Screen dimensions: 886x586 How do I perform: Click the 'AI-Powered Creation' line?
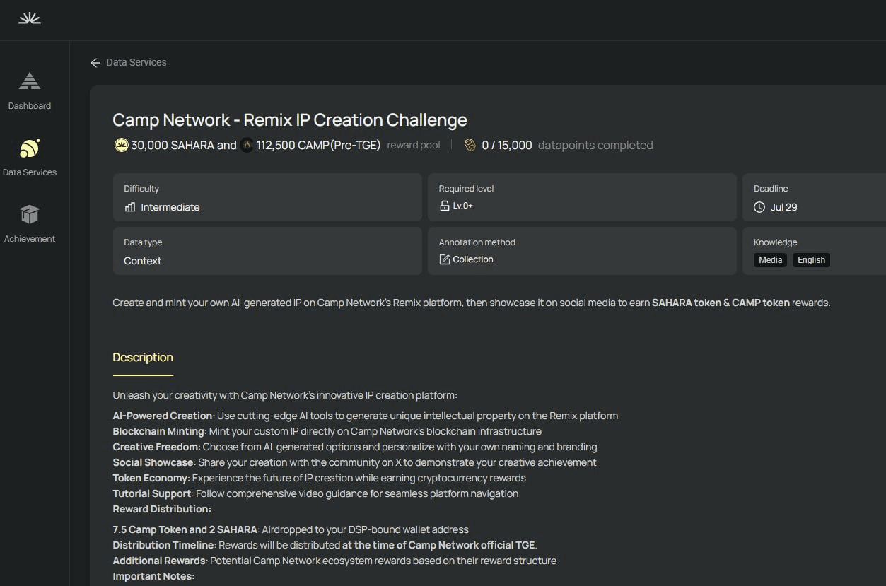(x=366, y=416)
